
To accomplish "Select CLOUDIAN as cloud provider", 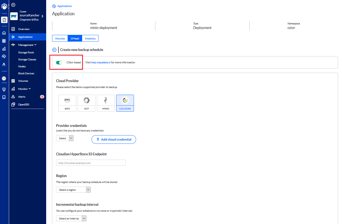I will [125, 103].
